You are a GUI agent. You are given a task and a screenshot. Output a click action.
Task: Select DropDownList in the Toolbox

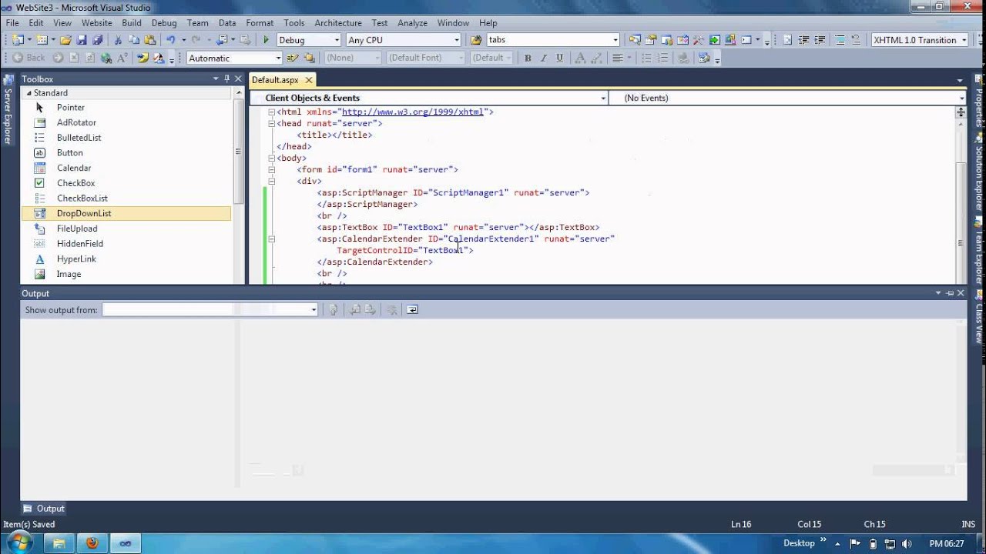tap(126, 213)
